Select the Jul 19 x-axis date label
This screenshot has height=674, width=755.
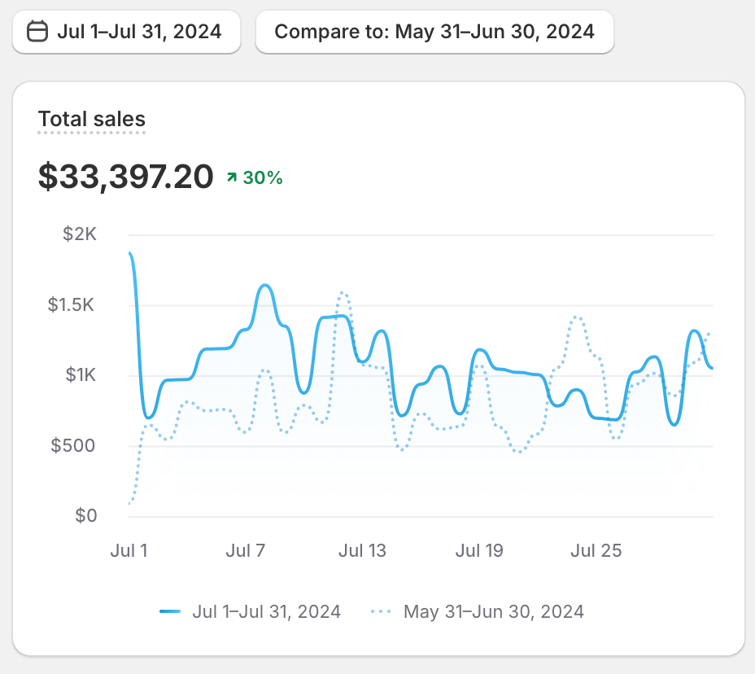[x=479, y=551]
